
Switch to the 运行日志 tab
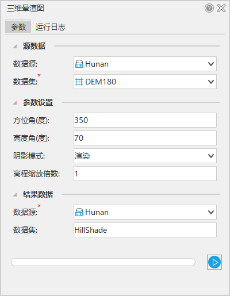point(51,27)
